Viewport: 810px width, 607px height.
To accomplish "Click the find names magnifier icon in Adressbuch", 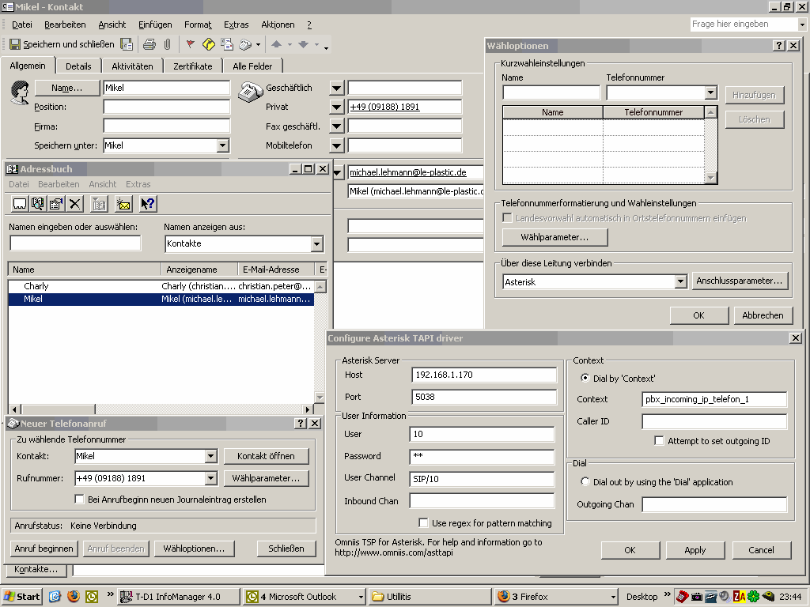I will point(38,204).
